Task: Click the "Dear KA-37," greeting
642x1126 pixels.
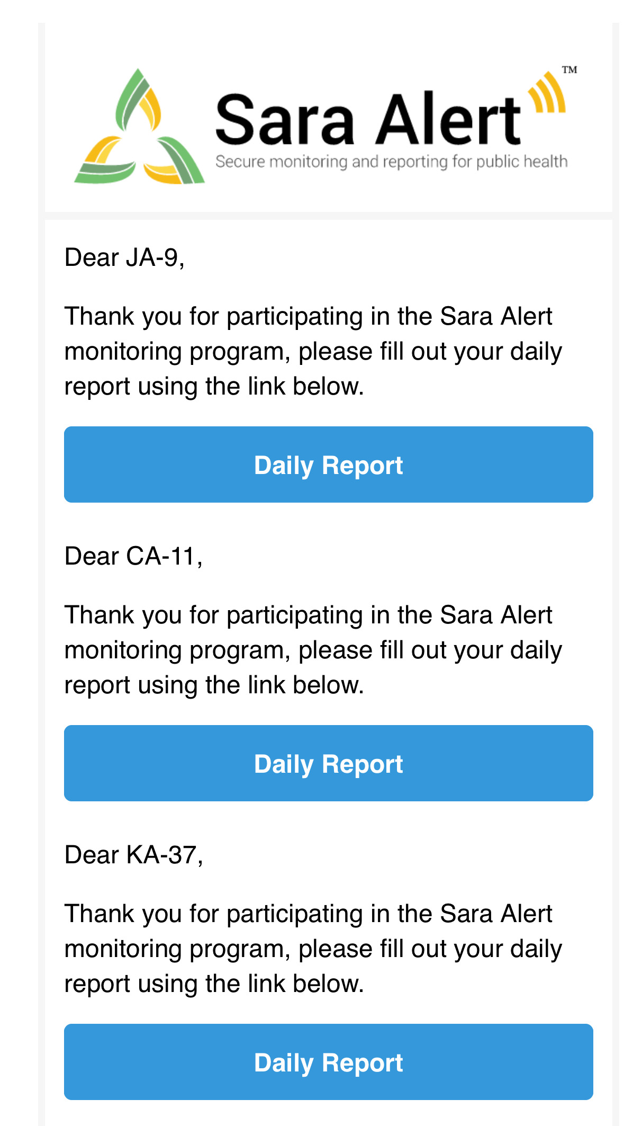Action: (x=133, y=855)
